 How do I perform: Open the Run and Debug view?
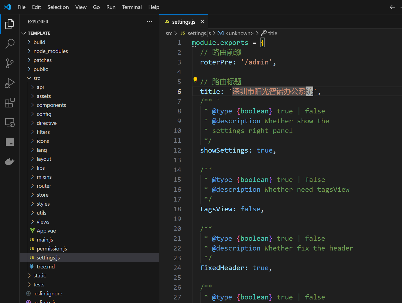10,83
